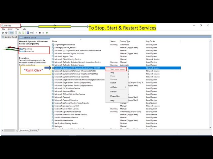Click the gear icon beside Microsoft Store Install Service
213x159 pixels.
(x=53, y=109)
